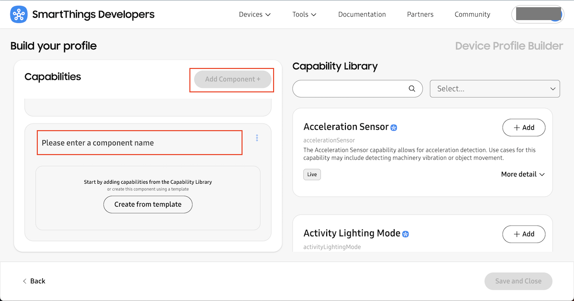Go Back to the previous page
This screenshot has width=574, height=301.
[34, 281]
